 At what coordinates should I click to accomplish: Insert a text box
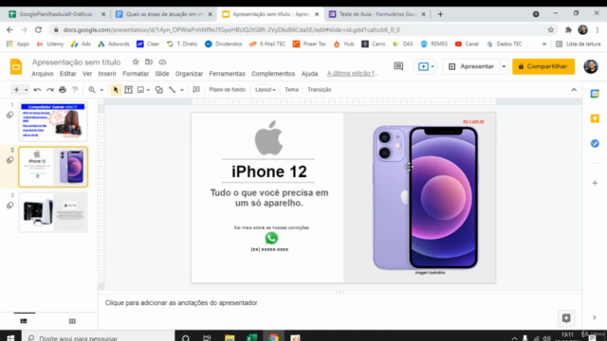point(129,90)
